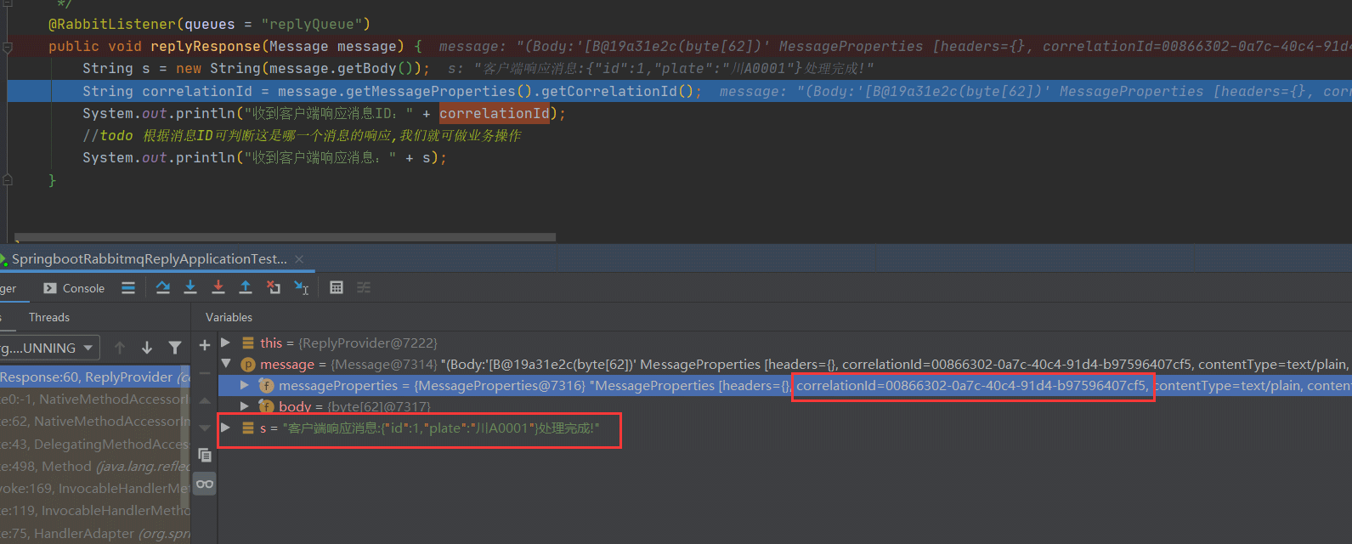Open the debugger layout settings lines icon
This screenshot has width=1352, height=544.
pyautogui.click(x=128, y=288)
